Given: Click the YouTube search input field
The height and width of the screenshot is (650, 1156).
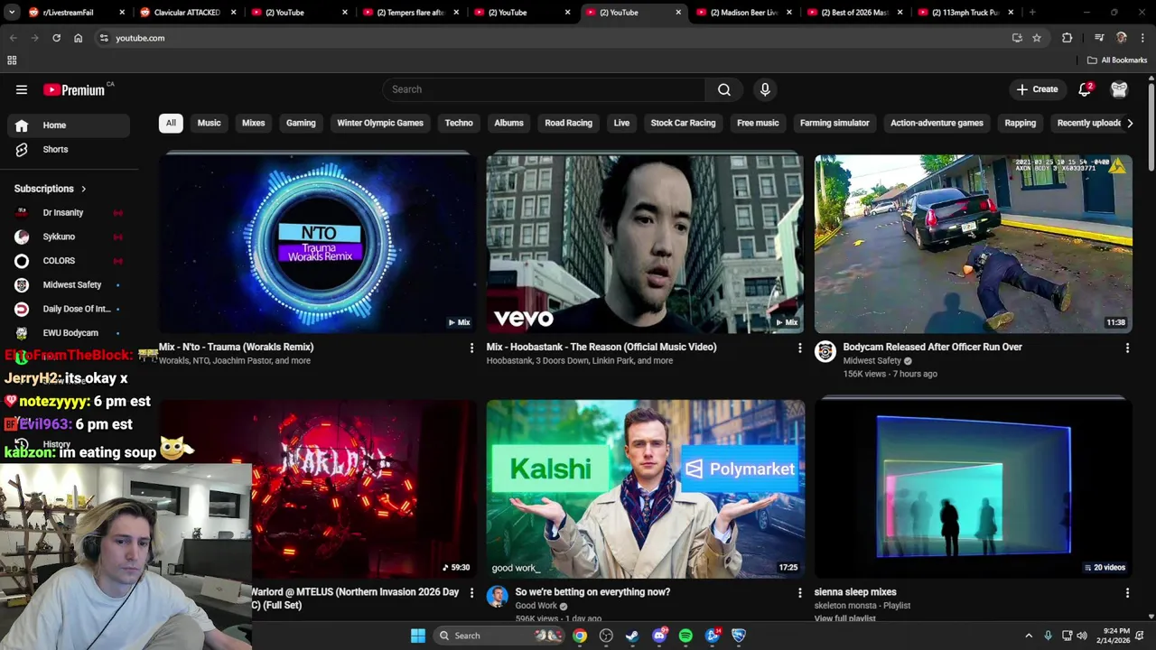Looking at the screenshot, I should tap(544, 89).
